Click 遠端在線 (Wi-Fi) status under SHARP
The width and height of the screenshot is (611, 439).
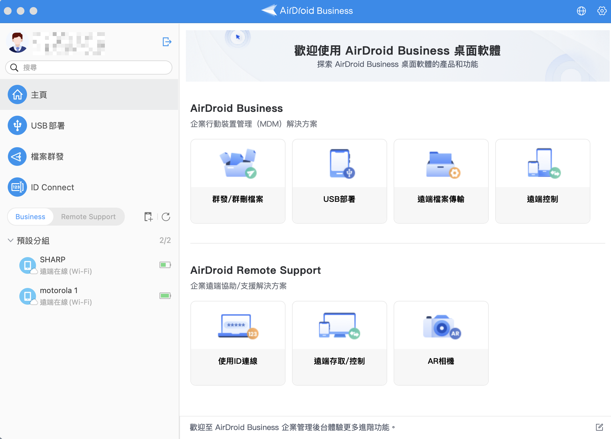(66, 271)
